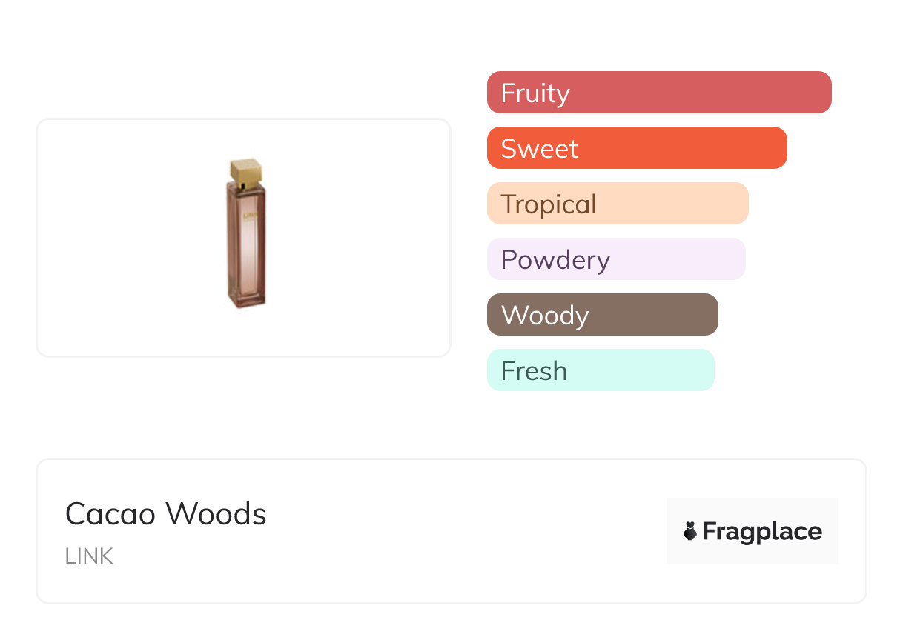Click the word "Woody" label
This screenshot has height=640, width=903.
tap(545, 316)
